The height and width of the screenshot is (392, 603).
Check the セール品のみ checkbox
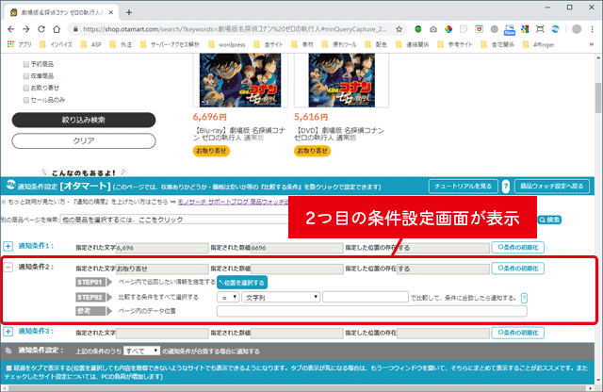click(26, 100)
